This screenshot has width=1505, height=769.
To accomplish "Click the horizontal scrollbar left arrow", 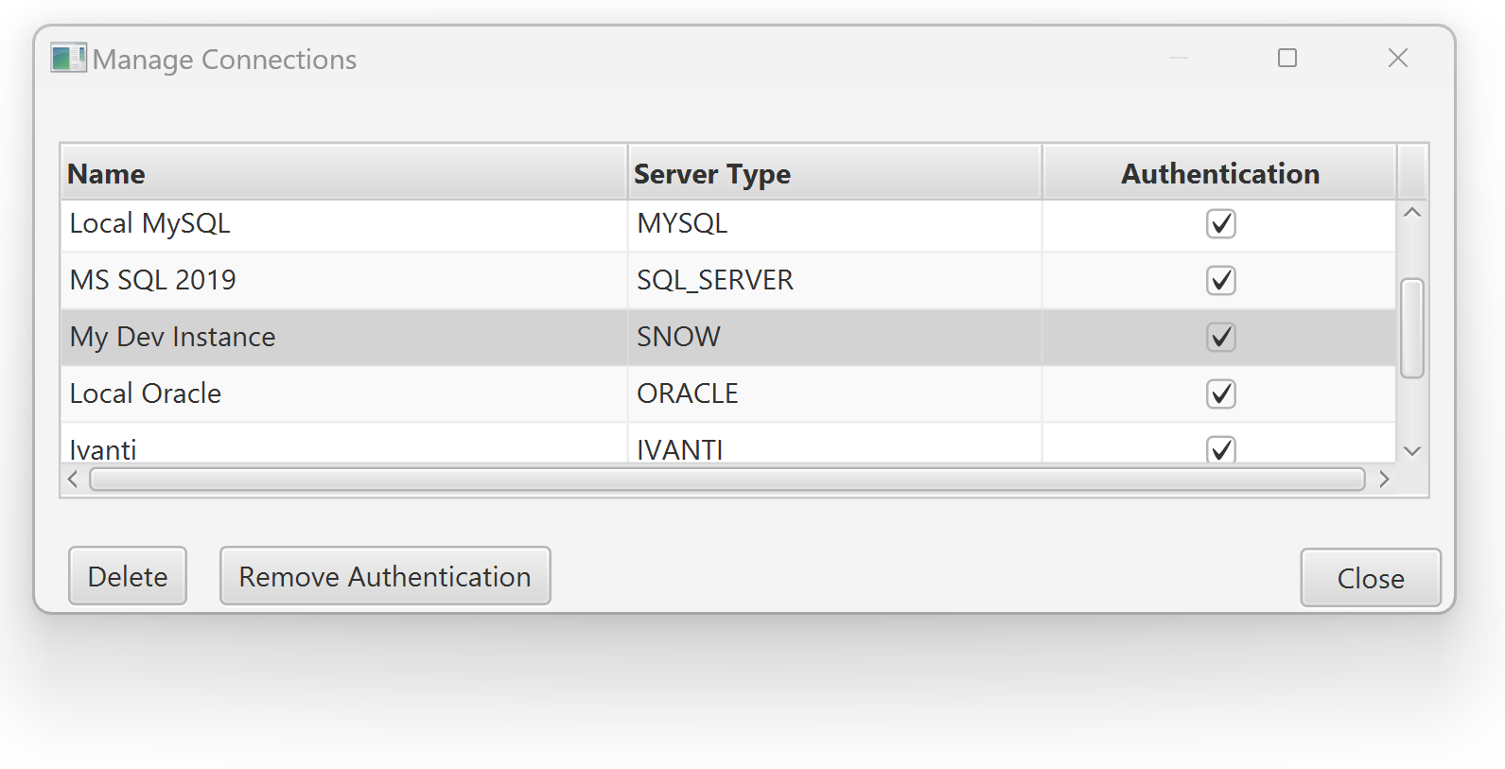I will (x=74, y=480).
